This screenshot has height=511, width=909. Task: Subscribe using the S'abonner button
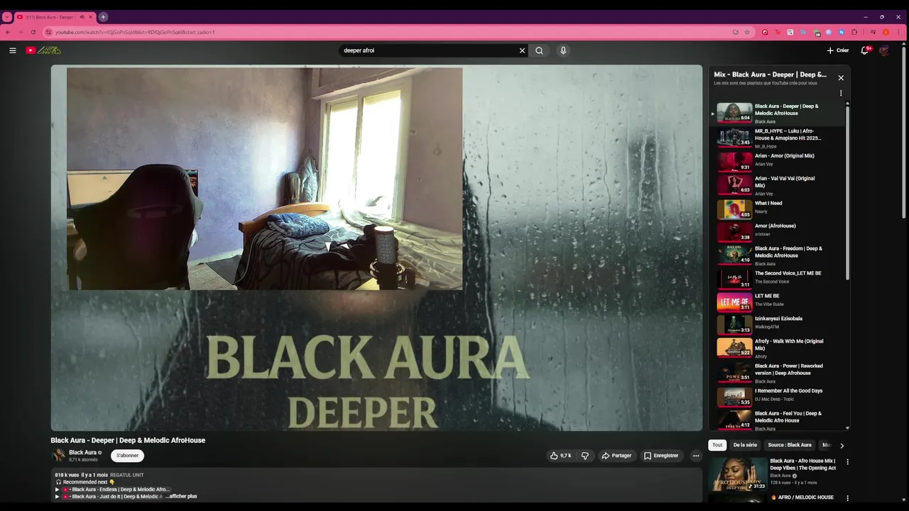pyautogui.click(x=128, y=456)
